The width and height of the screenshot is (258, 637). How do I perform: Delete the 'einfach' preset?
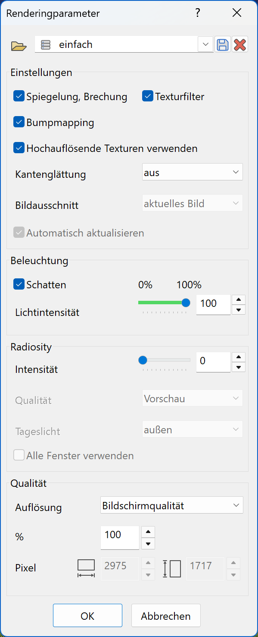(x=240, y=44)
